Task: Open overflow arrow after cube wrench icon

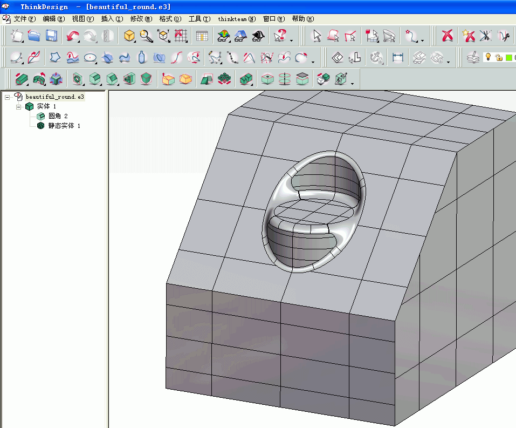Action: click(x=353, y=84)
